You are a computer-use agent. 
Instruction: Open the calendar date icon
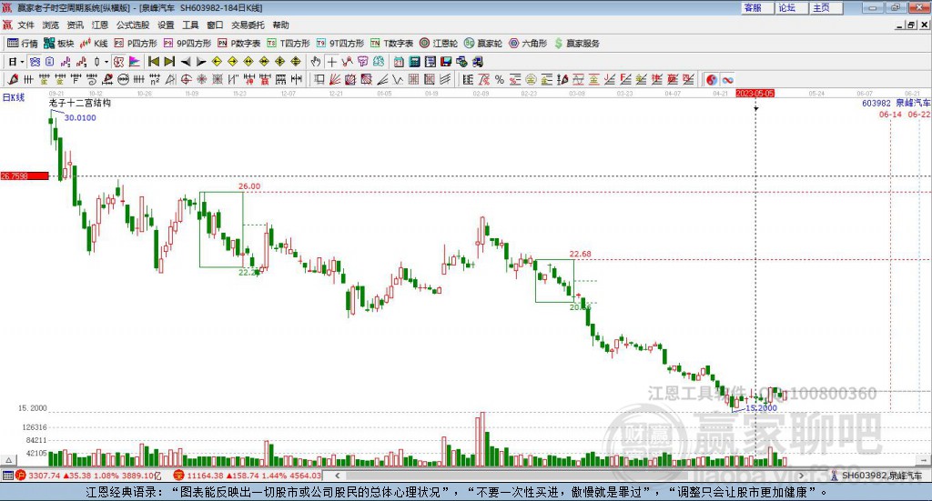(x=399, y=62)
